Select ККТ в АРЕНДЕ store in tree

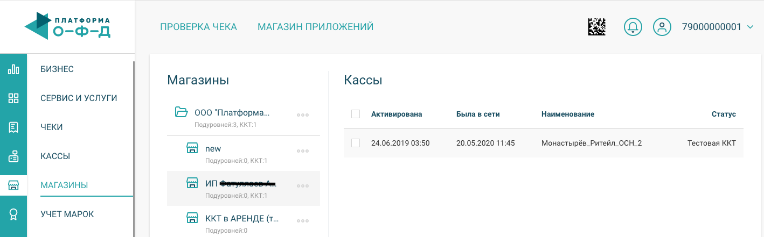pos(243,222)
